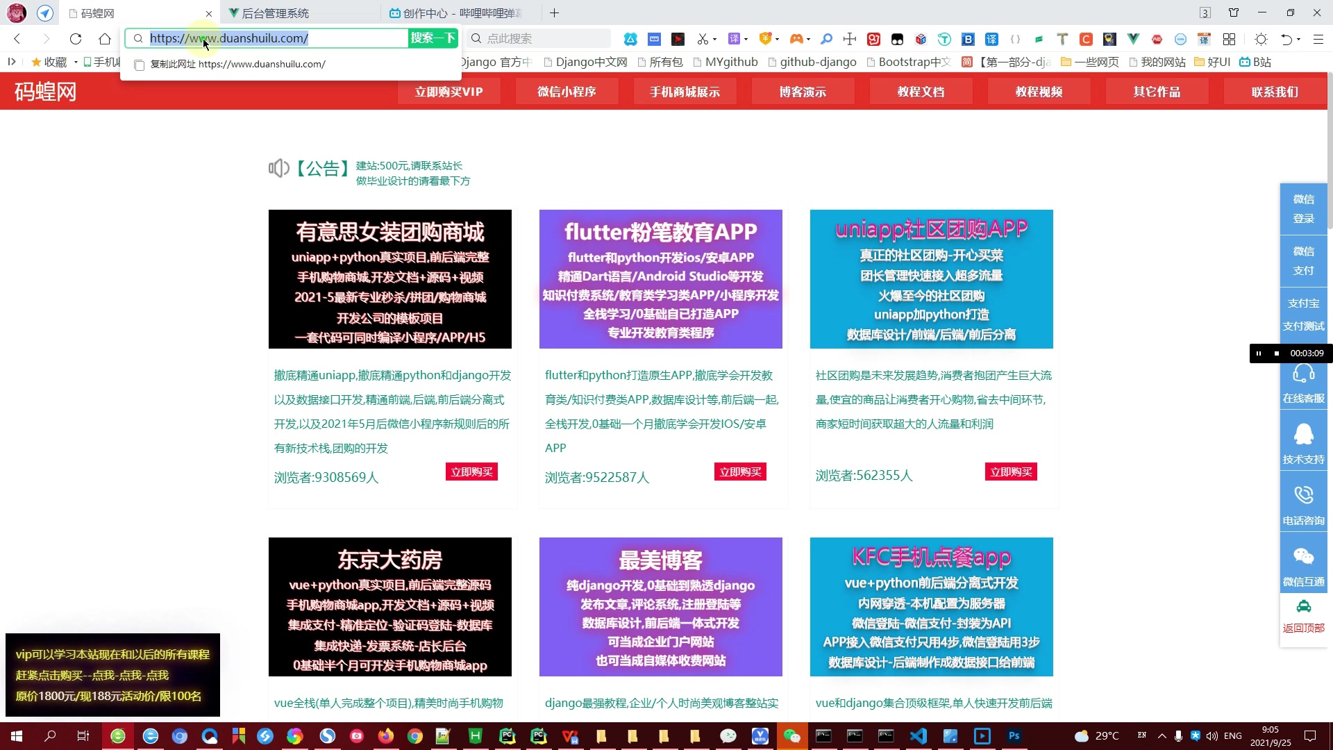Switch to the 后台管理系统 tab
Image resolution: width=1333 pixels, height=750 pixels.
pyautogui.click(x=300, y=13)
